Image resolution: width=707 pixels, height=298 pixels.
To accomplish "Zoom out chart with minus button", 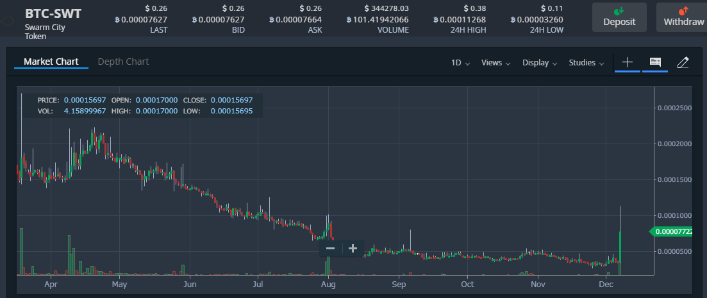I will [330, 249].
